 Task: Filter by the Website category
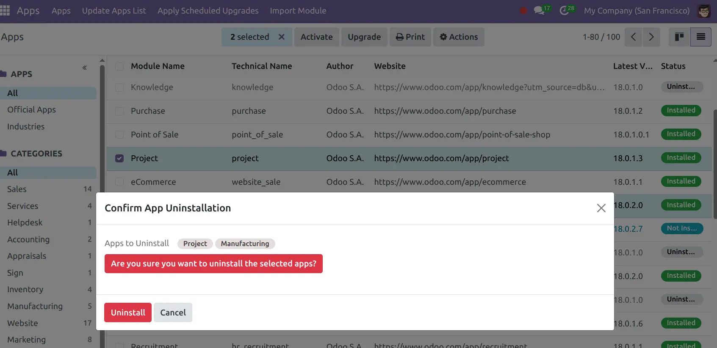[48, 323]
